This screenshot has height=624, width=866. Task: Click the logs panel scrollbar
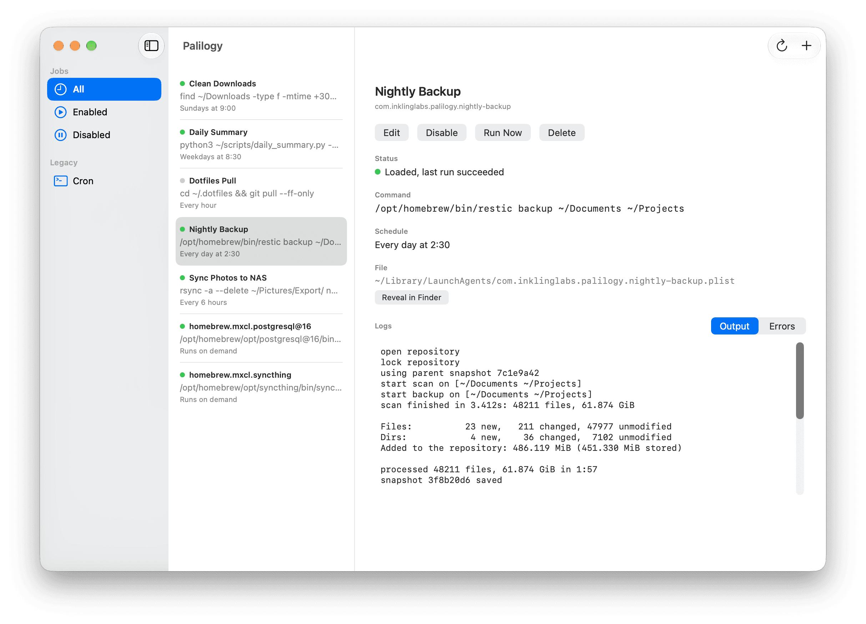[x=800, y=380]
